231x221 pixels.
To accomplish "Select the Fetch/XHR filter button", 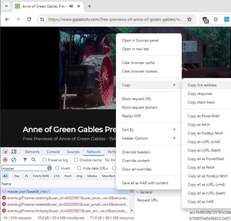I will (41, 176).
